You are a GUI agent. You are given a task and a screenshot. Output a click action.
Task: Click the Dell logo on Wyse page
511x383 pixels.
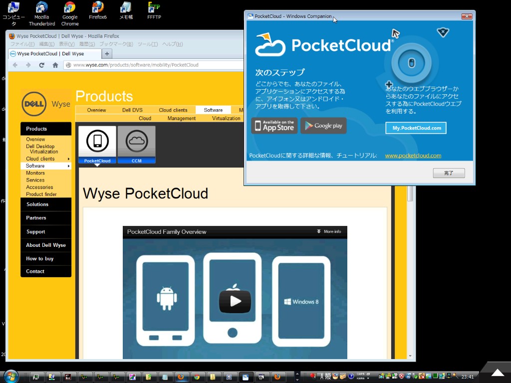click(34, 104)
